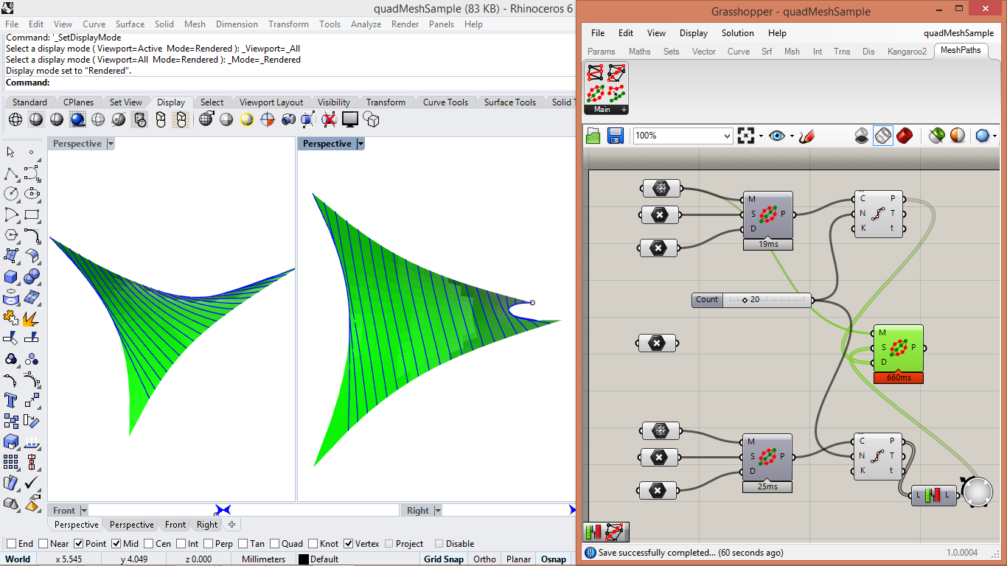Image resolution: width=1007 pixels, height=566 pixels.
Task: Click the blue Rendered viewport sphere icon
Action: (x=77, y=119)
